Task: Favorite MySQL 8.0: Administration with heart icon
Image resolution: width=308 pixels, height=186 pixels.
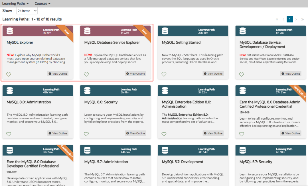Action: coord(9,134)
